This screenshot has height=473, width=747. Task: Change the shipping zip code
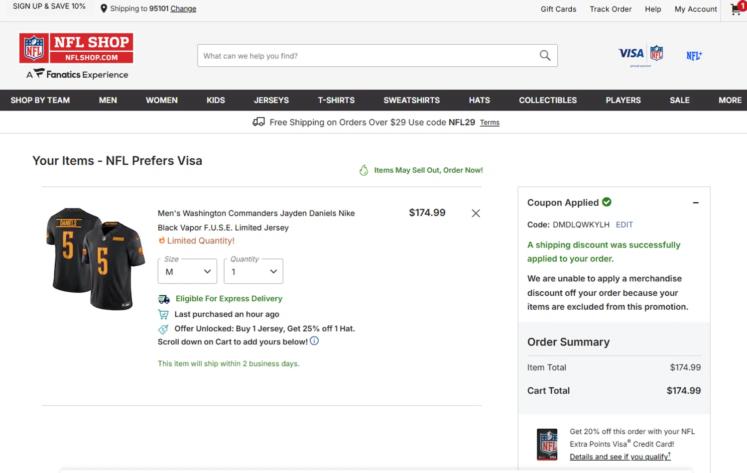click(x=183, y=8)
